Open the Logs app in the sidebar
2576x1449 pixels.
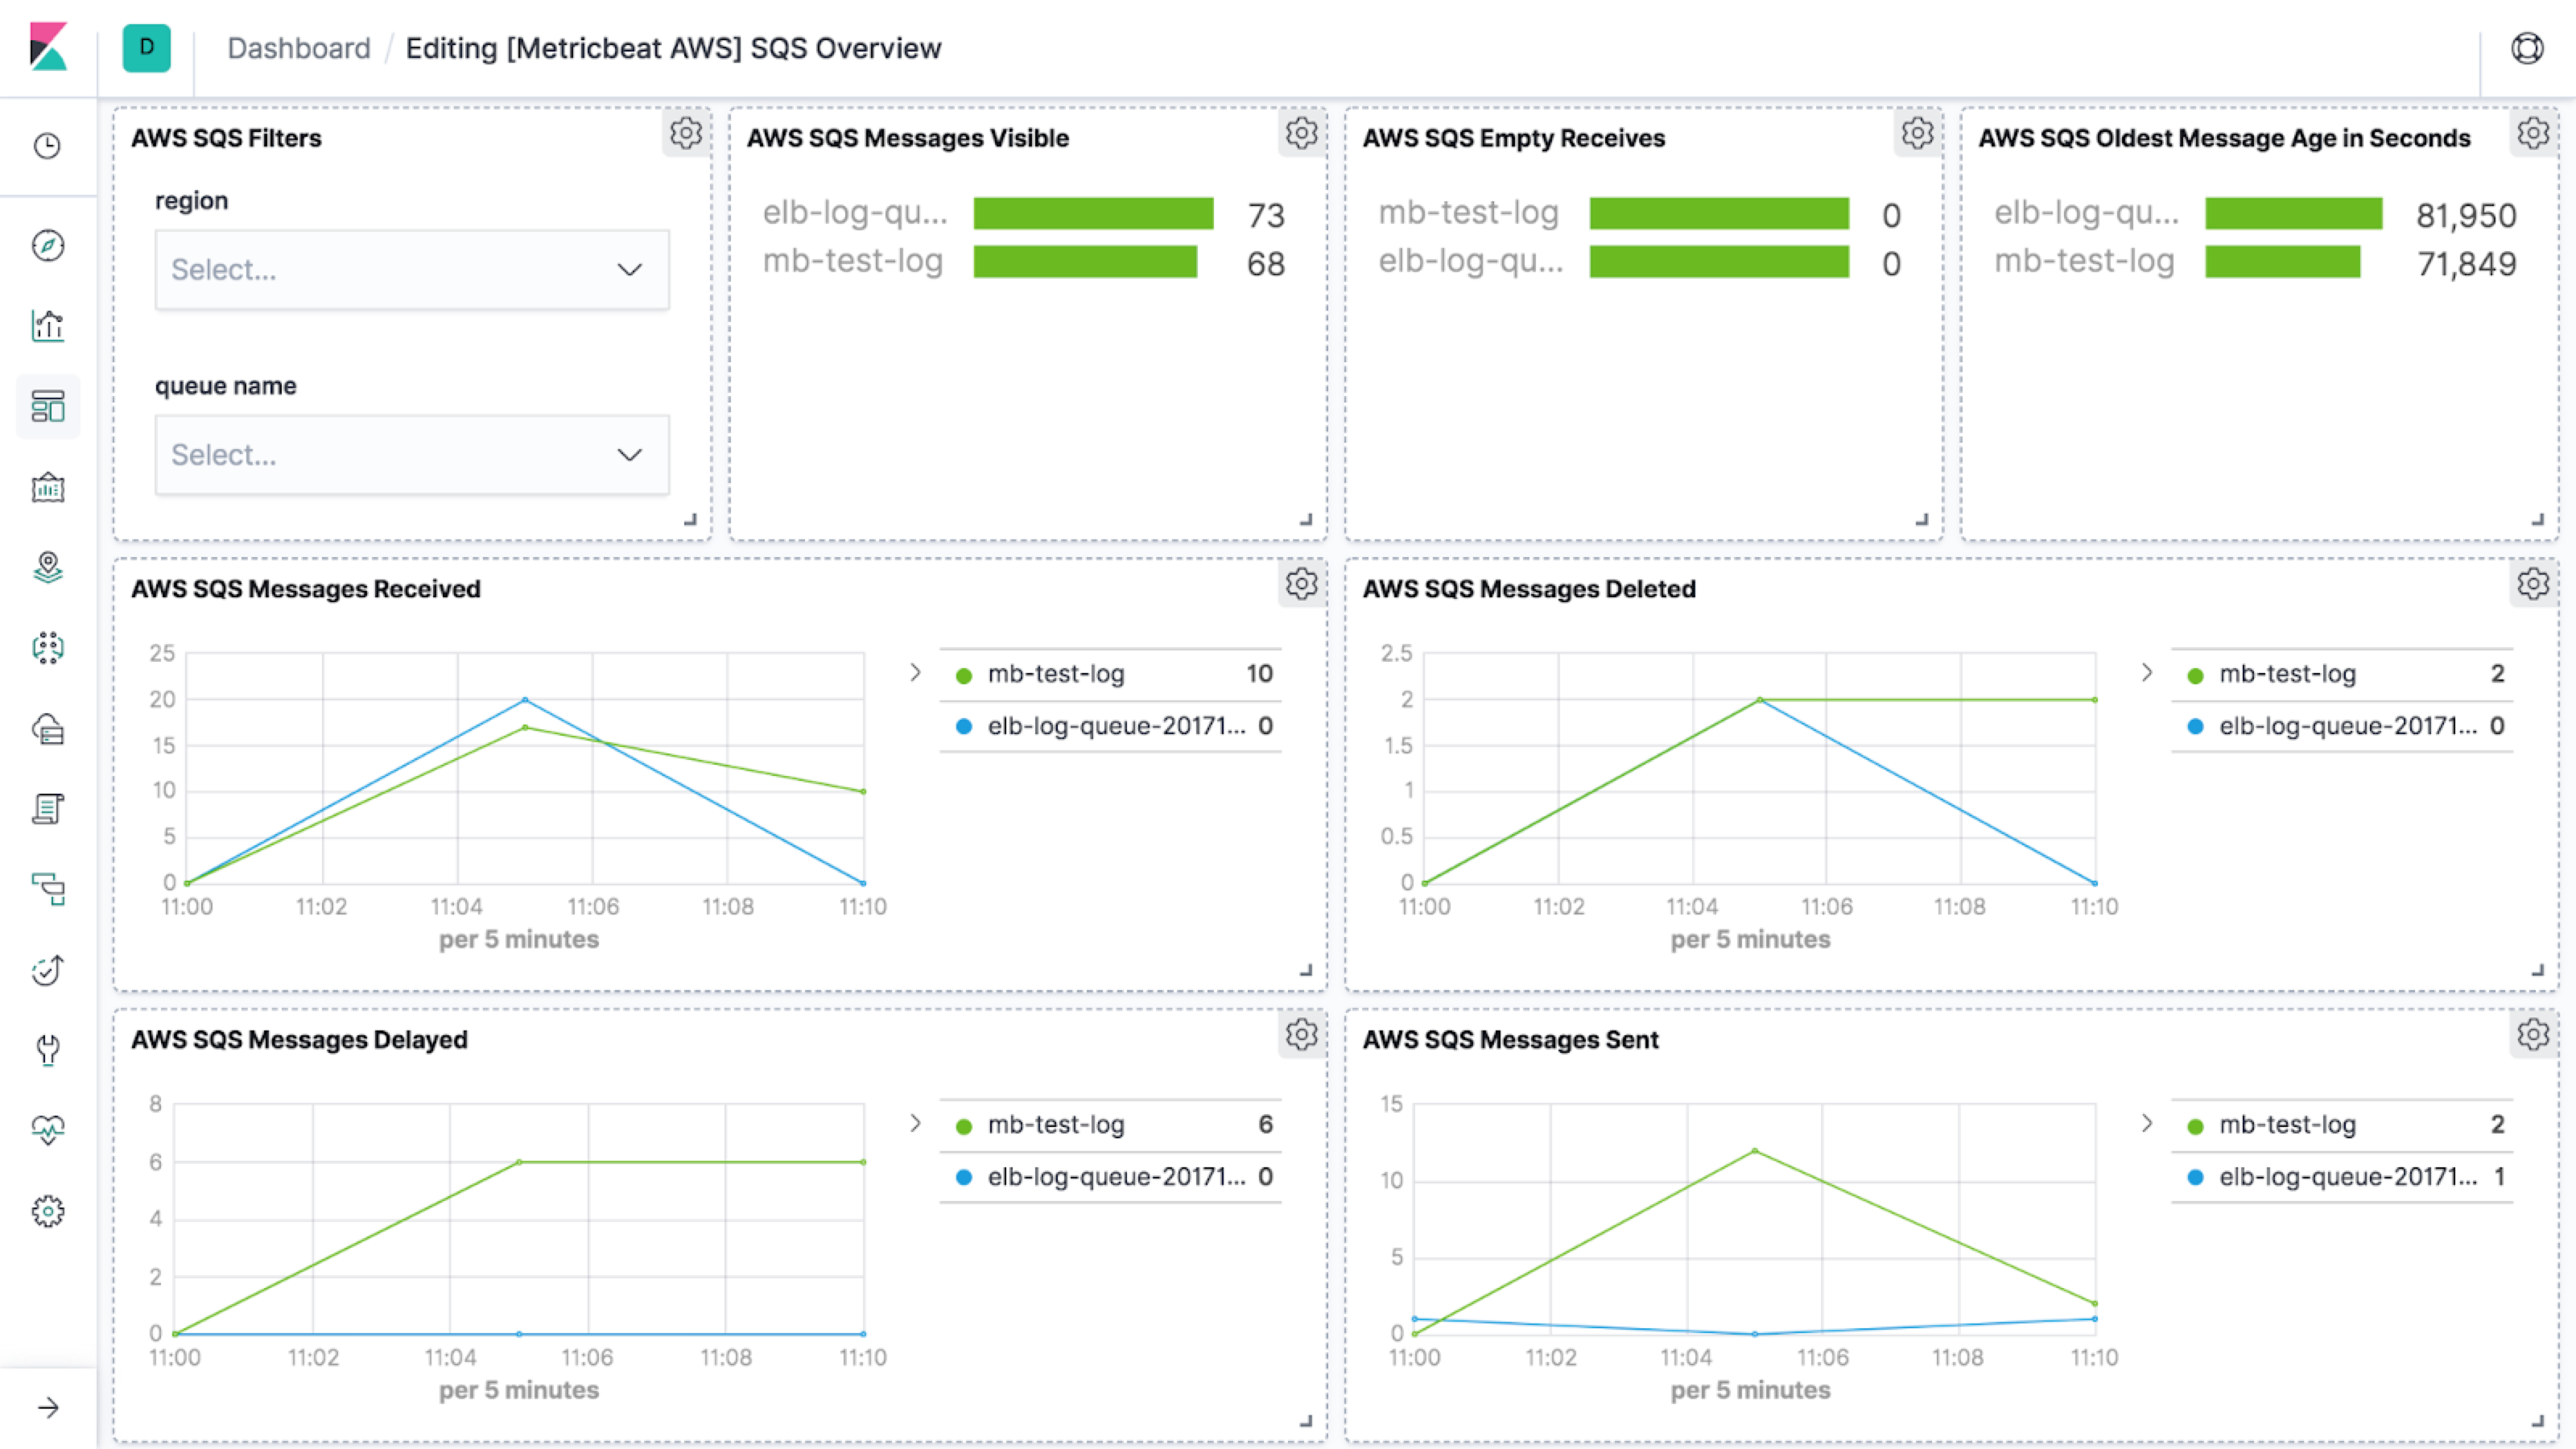(47, 810)
